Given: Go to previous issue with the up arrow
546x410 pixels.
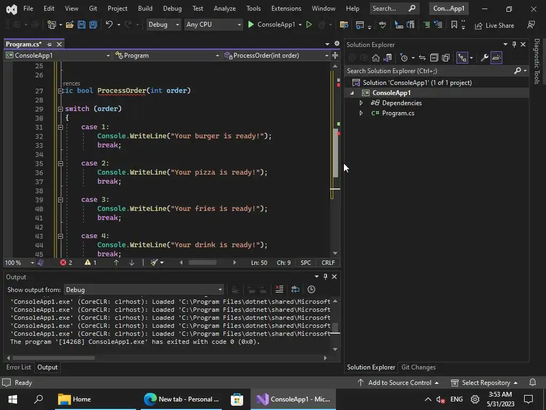Looking at the screenshot, I should 116,263.
